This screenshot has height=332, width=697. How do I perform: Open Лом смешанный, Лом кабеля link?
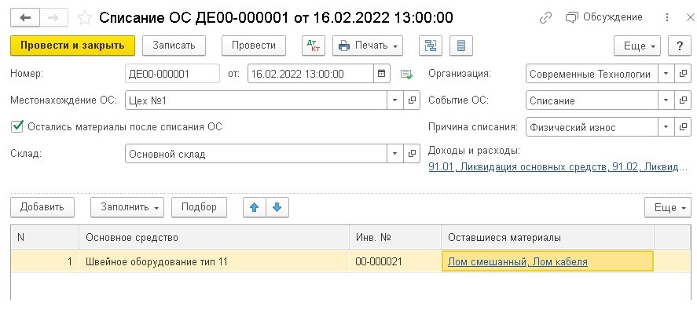[x=517, y=261]
